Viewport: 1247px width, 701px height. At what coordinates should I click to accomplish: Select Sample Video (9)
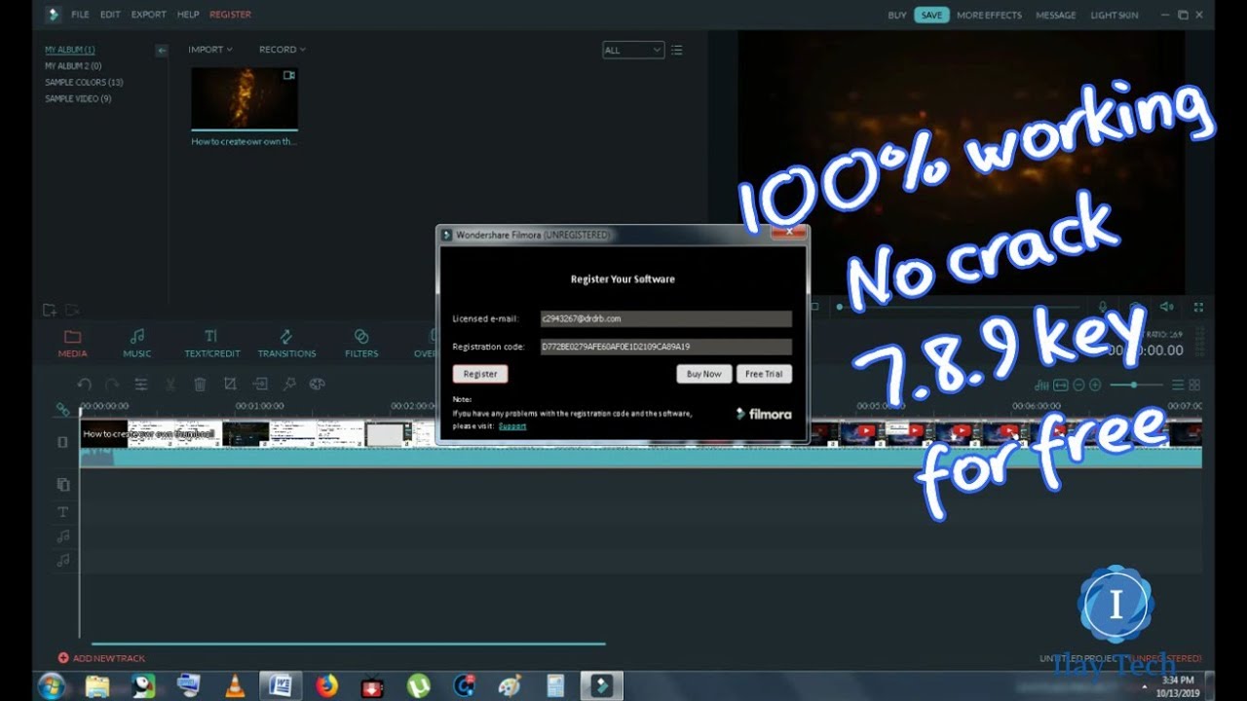pyautogui.click(x=78, y=99)
